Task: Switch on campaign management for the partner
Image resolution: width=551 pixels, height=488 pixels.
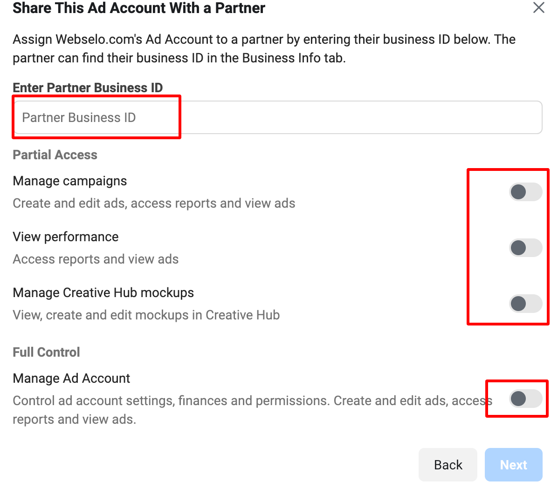Action: tap(526, 191)
